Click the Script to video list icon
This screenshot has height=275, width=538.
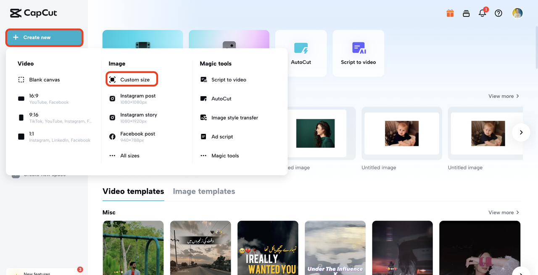point(203,80)
